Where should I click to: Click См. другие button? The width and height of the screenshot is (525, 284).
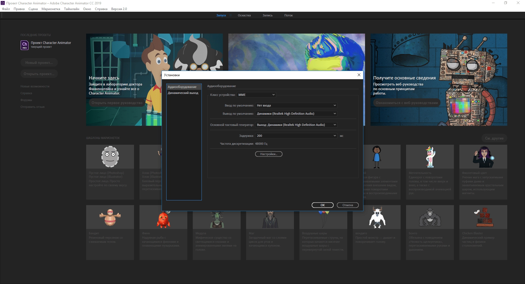tap(494, 138)
